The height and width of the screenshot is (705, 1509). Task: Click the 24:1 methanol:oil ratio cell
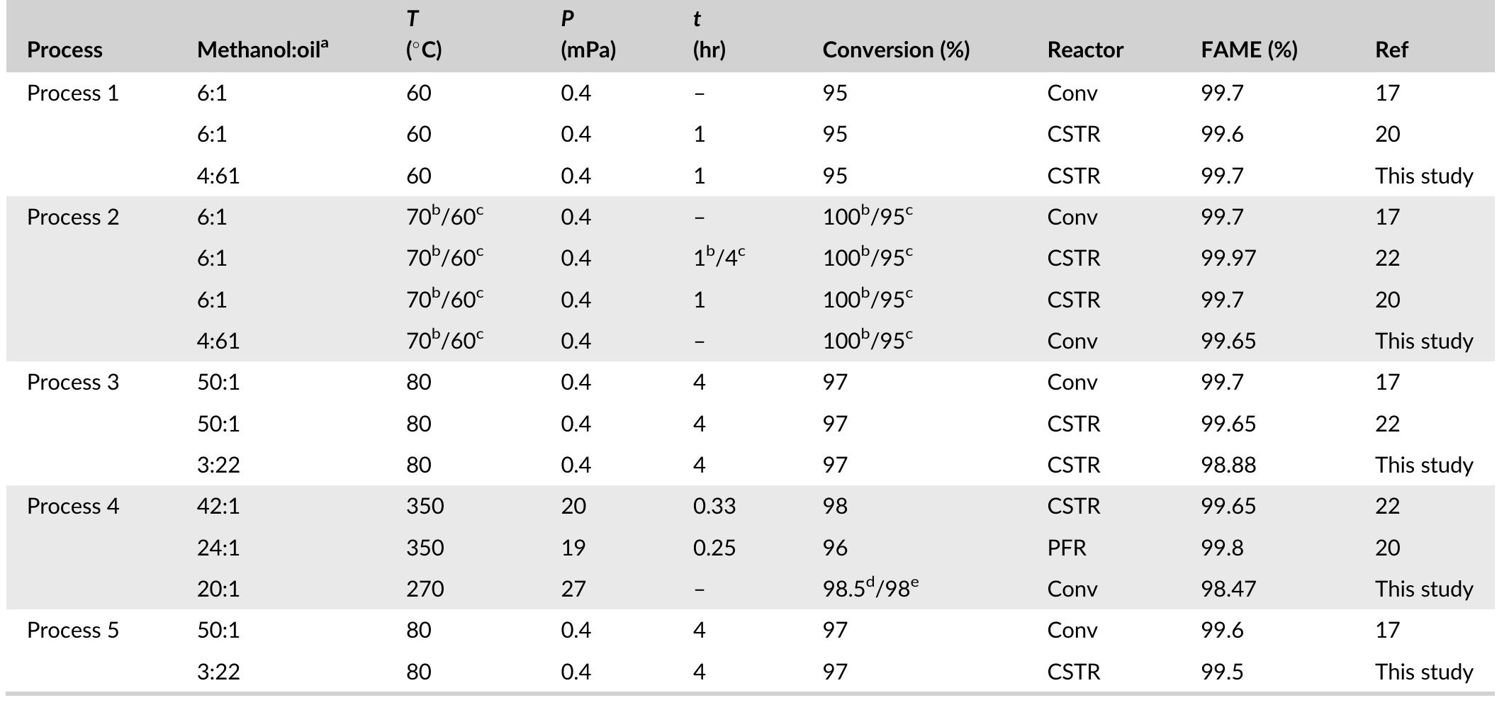[218, 548]
